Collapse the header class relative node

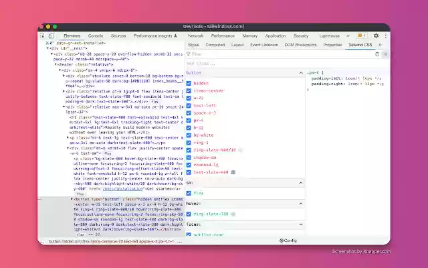pyautogui.click(x=56, y=64)
